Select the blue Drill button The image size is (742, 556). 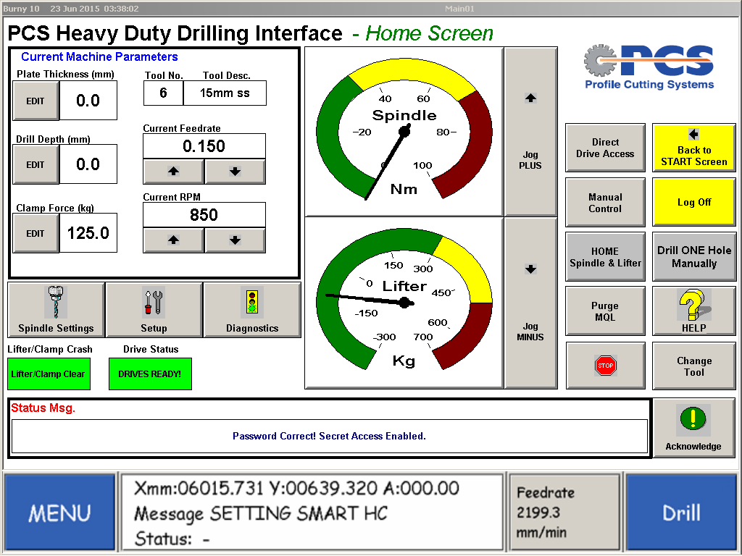pyautogui.click(x=681, y=513)
